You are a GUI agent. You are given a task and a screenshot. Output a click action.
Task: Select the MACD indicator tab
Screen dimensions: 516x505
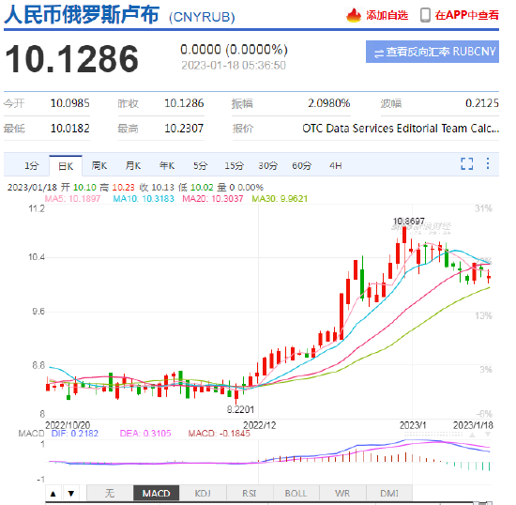pos(157,494)
